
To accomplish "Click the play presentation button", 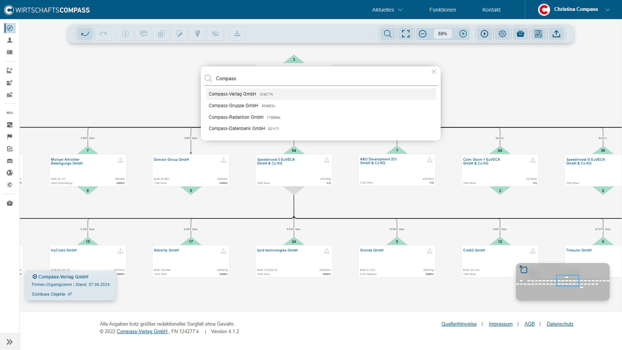I will coord(484,34).
